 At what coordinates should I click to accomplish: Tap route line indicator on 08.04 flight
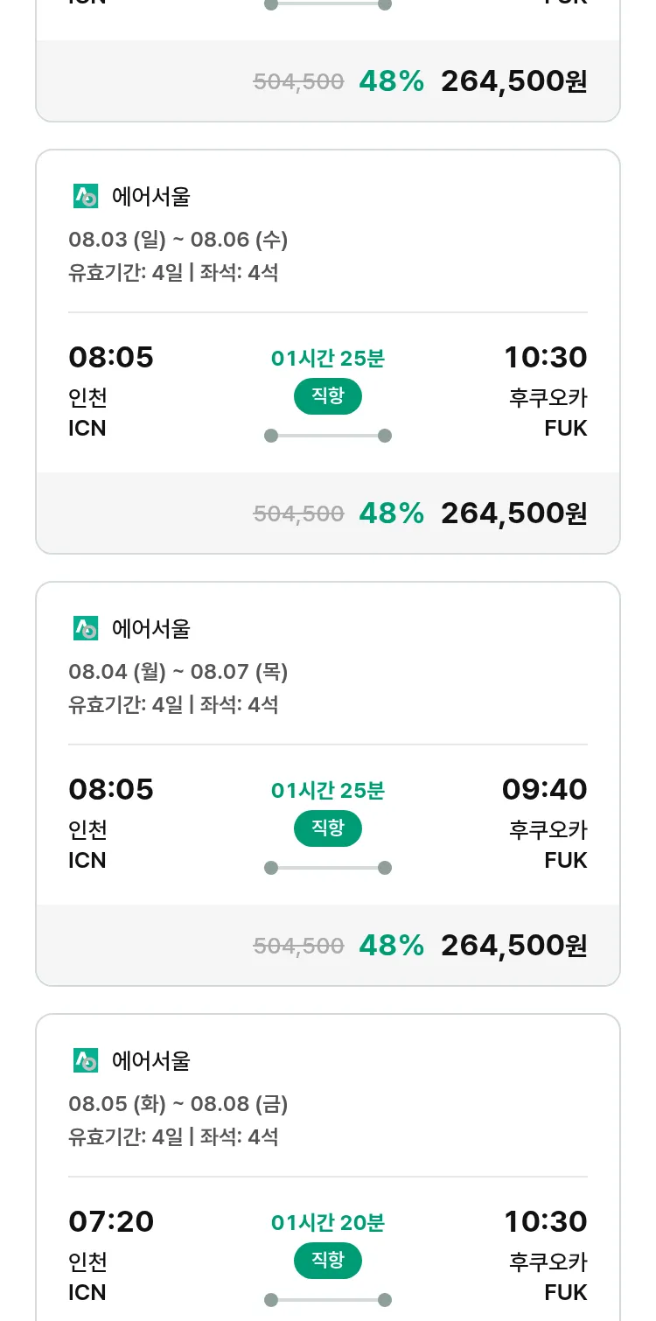[327, 868]
